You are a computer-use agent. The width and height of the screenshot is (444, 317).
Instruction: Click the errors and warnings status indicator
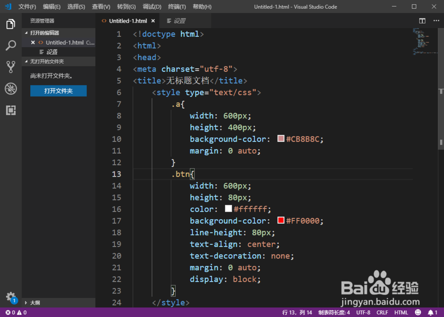[x=16, y=313]
